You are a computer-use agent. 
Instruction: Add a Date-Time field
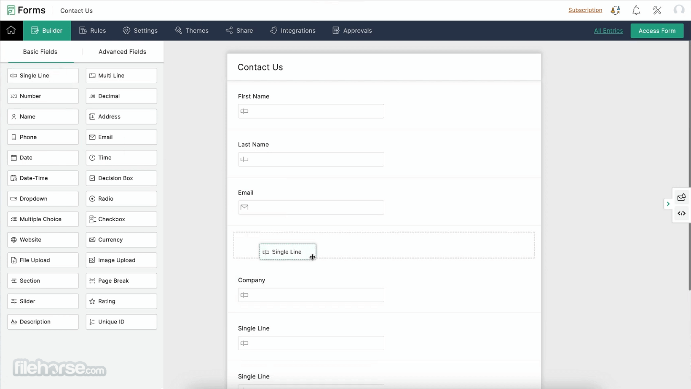coord(43,178)
